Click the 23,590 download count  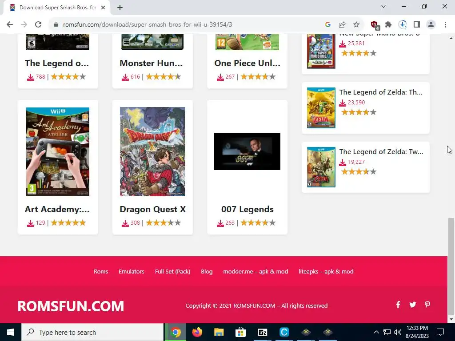pyautogui.click(x=356, y=103)
